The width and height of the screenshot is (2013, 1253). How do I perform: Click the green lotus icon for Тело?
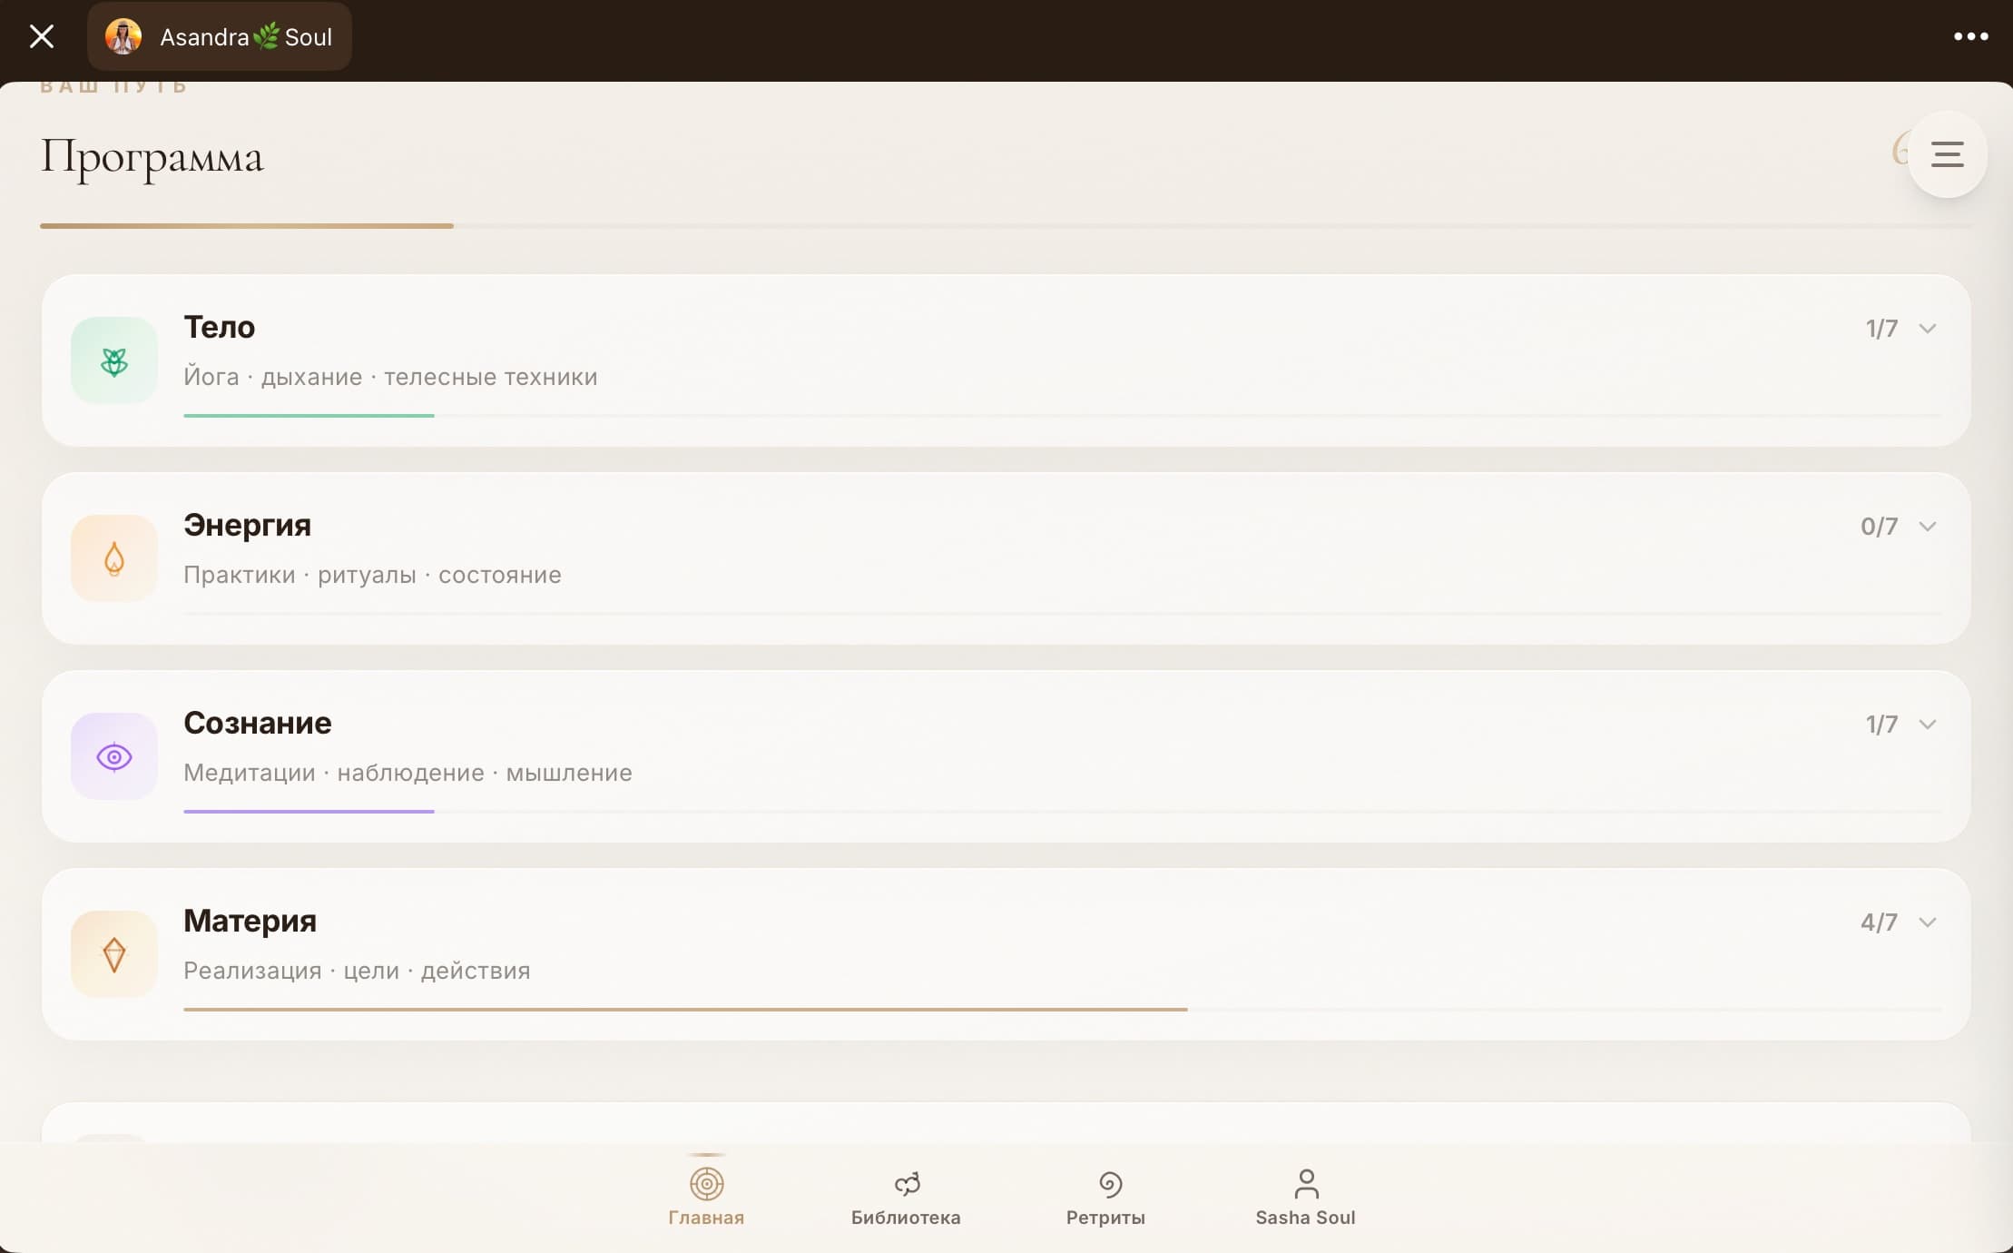coord(114,360)
